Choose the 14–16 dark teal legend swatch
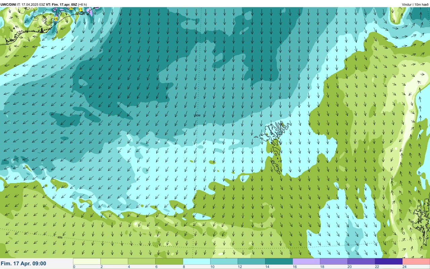The image size is (430, 269). pos(279,261)
